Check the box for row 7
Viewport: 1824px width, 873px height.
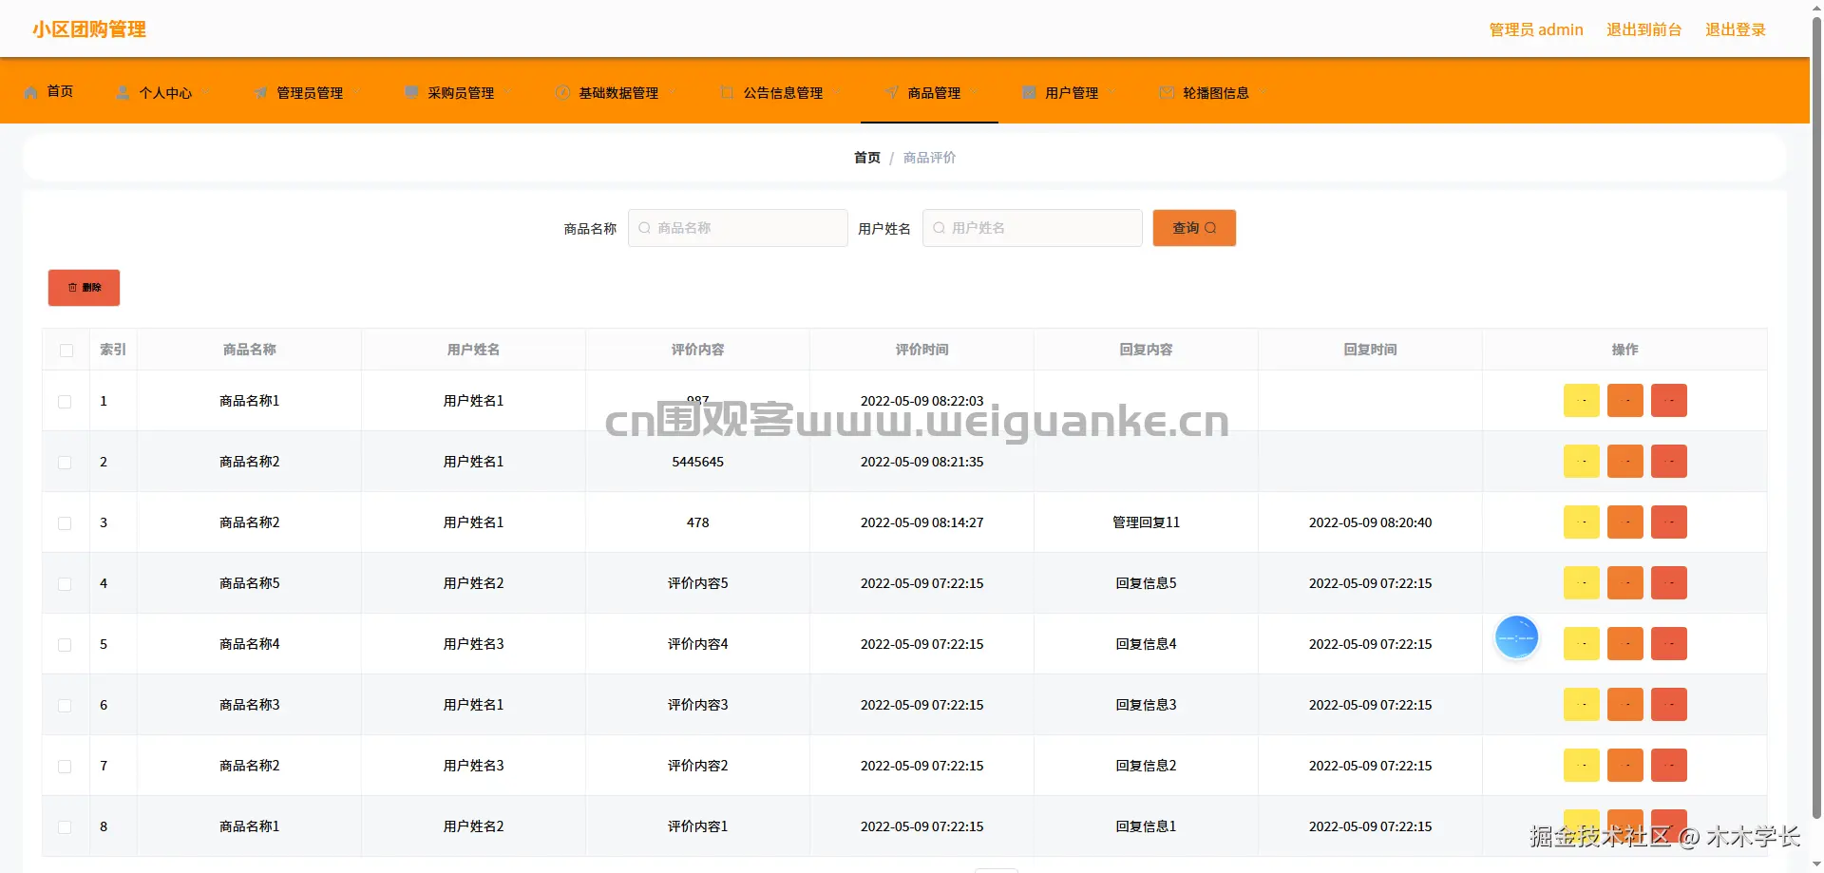[x=65, y=767]
